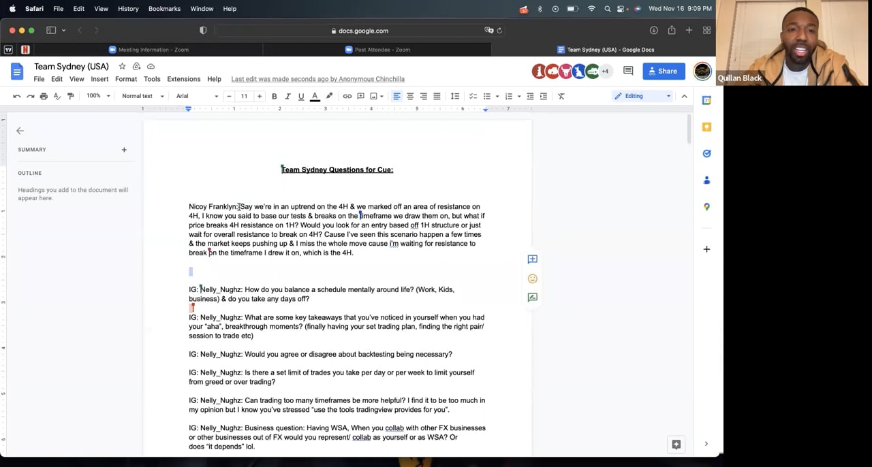Viewport: 872px width, 467px height.
Task: Add a summary with the plus icon
Action: [x=124, y=150]
